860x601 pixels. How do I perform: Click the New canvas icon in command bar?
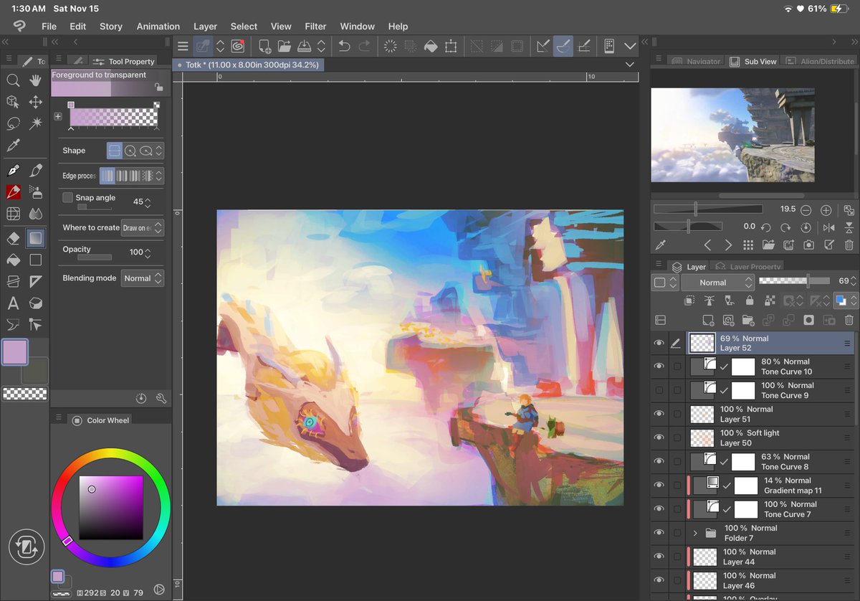tap(264, 46)
